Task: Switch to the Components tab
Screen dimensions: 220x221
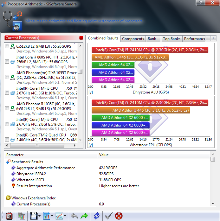Action: 133,39
